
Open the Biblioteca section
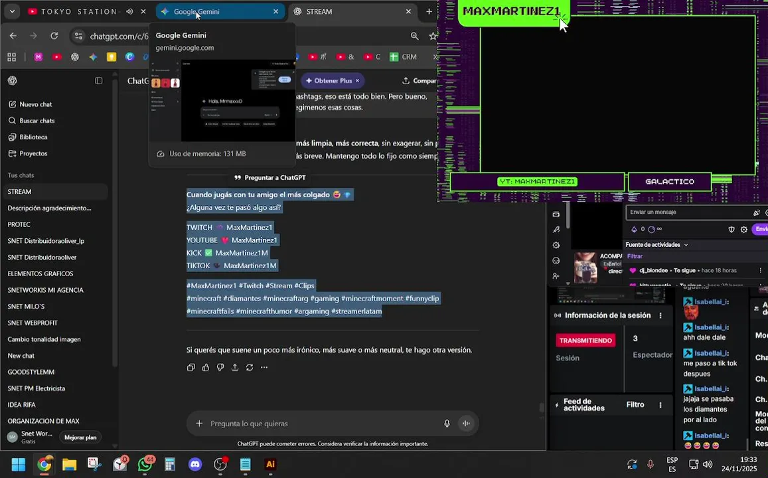coord(28,137)
